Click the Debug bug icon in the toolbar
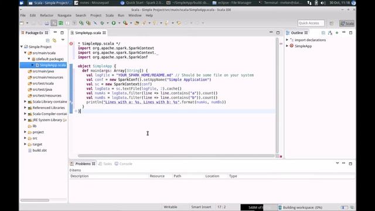The image size is (375, 211). 102,23
